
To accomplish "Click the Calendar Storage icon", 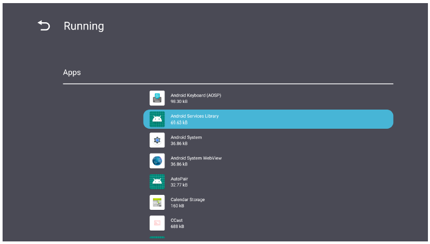I will coord(157,203).
